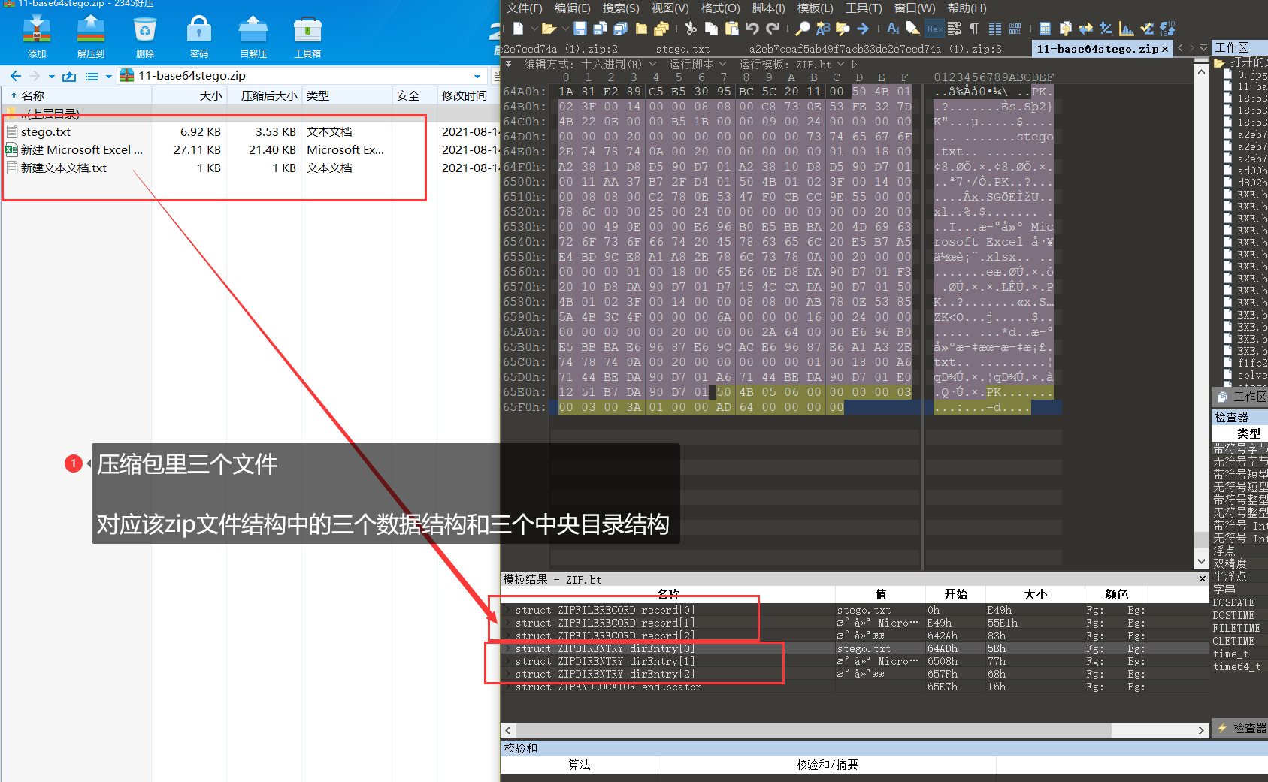Screen dimensions: 1268x782
Task: Open the list view mode dropdown
Action: coord(109,76)
